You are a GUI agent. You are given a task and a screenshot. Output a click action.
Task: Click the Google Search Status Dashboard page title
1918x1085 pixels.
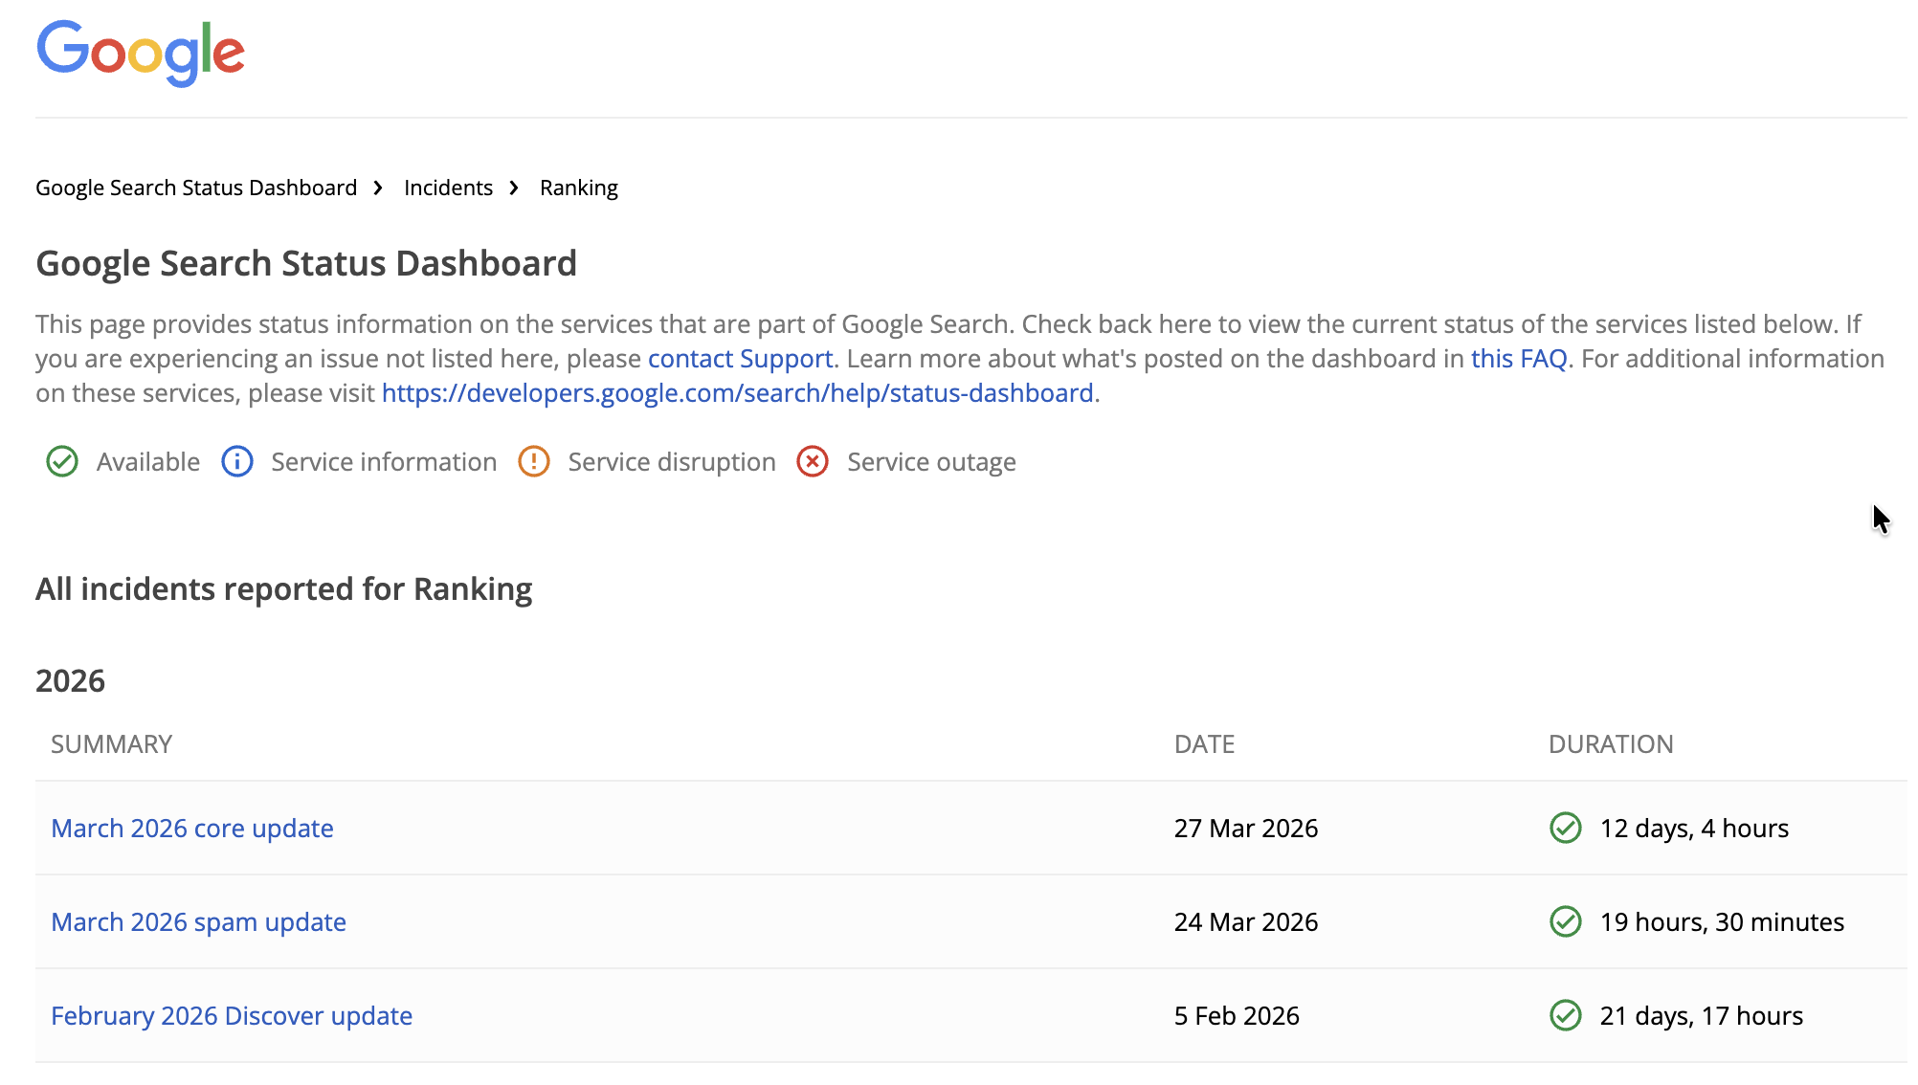[306, 264]
